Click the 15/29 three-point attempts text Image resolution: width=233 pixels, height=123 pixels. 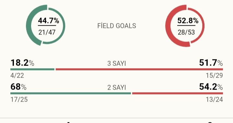[214, 76]
